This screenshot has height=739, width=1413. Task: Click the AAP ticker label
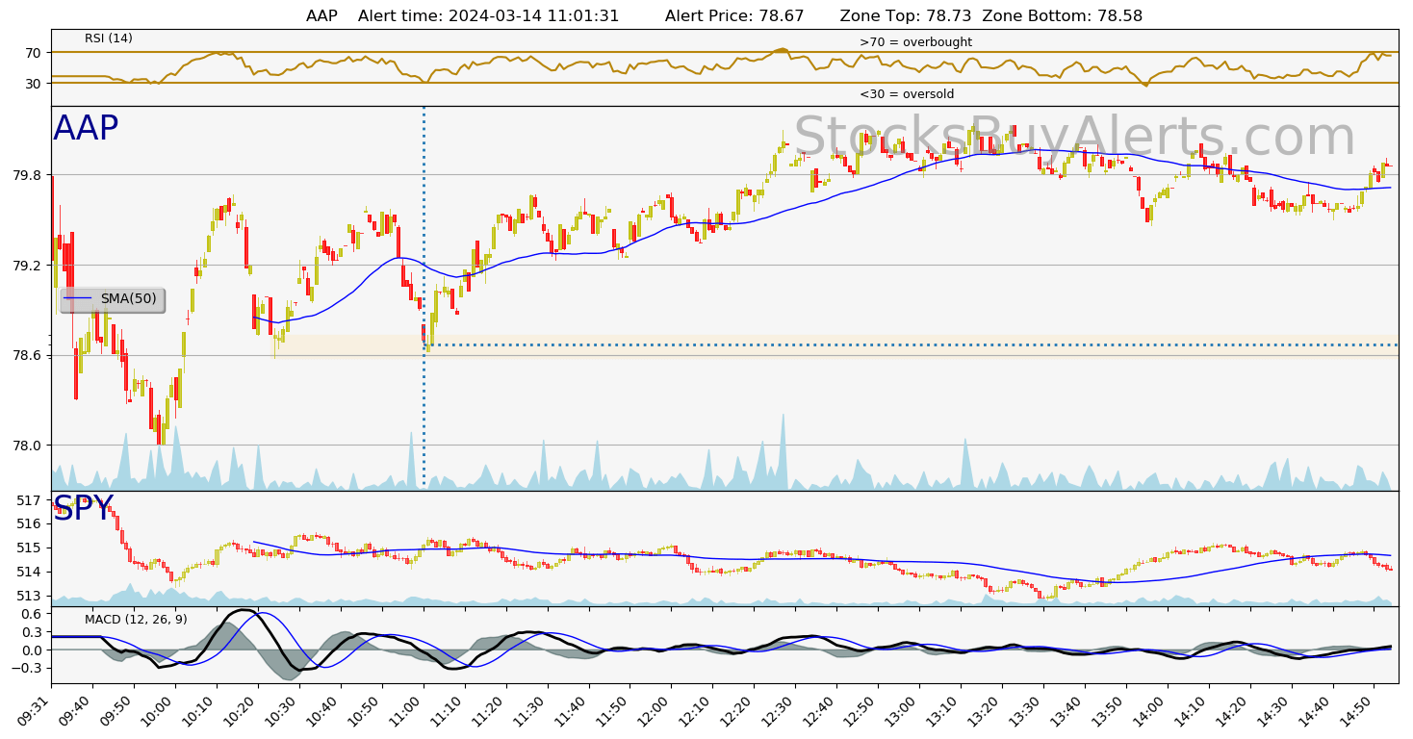pyautogui.click(x=86, y=129)
